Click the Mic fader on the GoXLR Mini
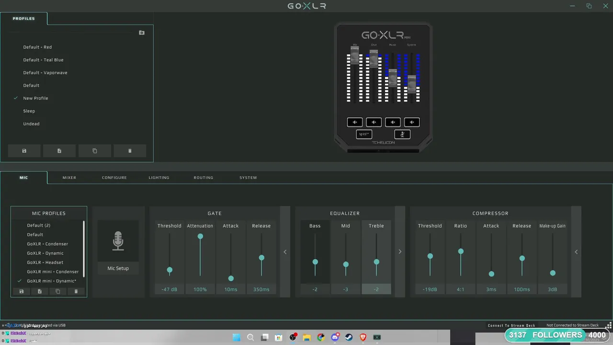This screenshot has height=345, width=613. pyautogui.click(x=355, y=56)
